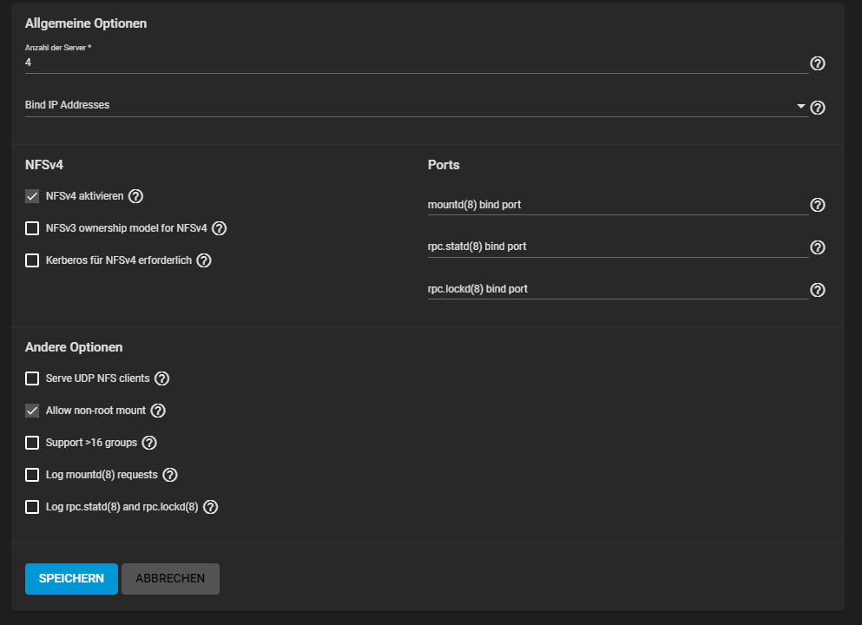The image size is (862, 625).
Task: Click the SPEICHERN button
Action: (x=71, y=579)
